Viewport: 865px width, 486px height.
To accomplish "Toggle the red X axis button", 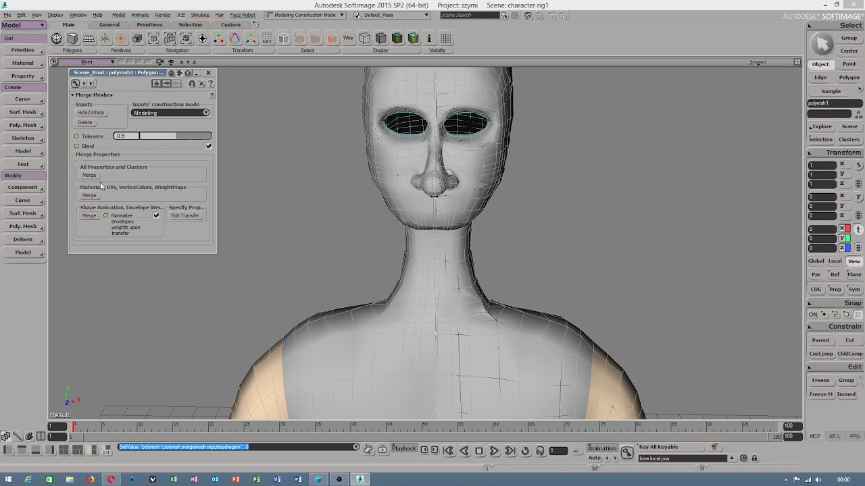I will click(x=845, y=229).
